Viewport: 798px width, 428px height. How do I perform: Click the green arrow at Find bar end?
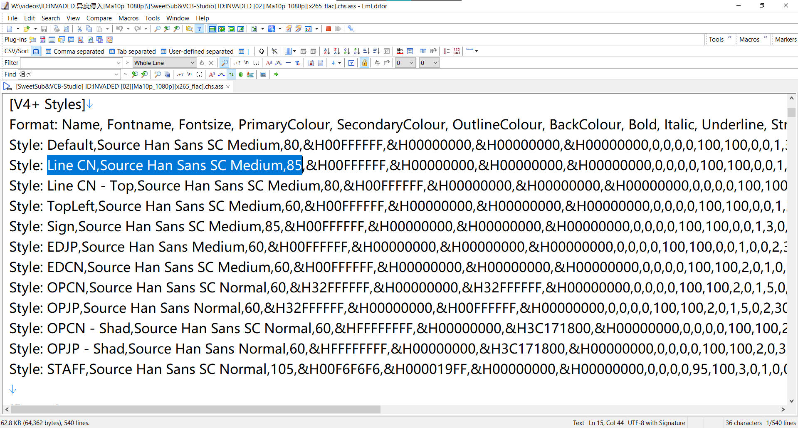tap(276, 74)
